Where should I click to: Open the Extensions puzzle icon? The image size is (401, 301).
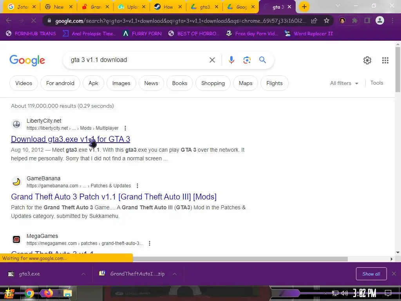coord(354,20)
